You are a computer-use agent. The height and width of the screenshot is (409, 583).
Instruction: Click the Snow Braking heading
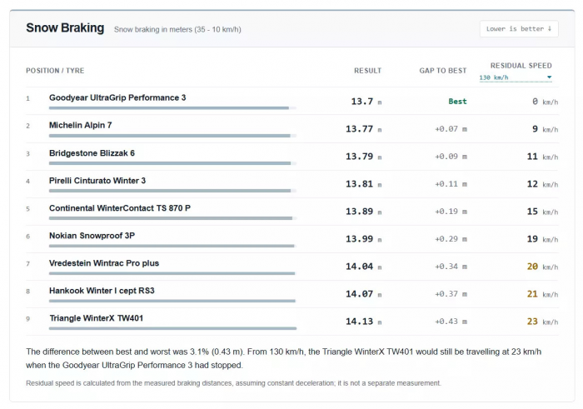(65, 27)
